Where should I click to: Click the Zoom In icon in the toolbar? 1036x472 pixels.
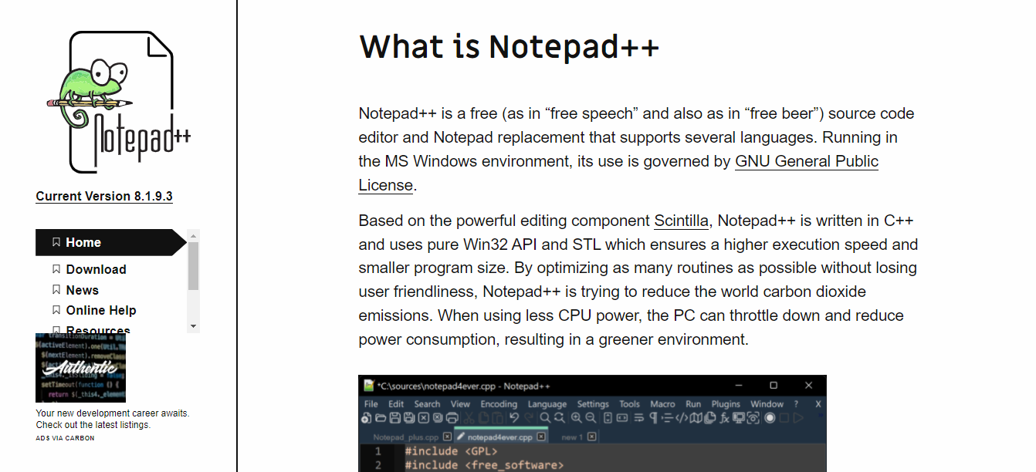pos(577,418)
